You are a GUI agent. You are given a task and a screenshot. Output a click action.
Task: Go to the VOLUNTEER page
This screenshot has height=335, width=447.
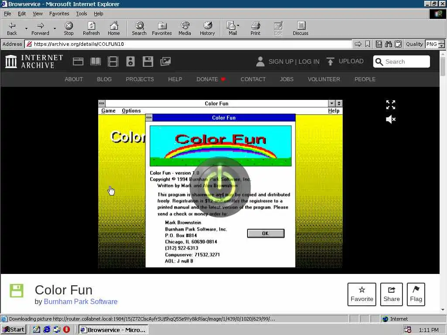click(x=324, y=79)
